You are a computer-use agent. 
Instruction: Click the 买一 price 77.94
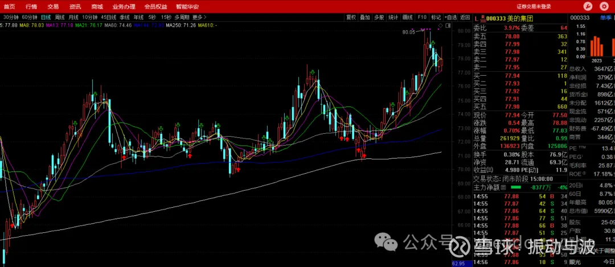[512, 76]
